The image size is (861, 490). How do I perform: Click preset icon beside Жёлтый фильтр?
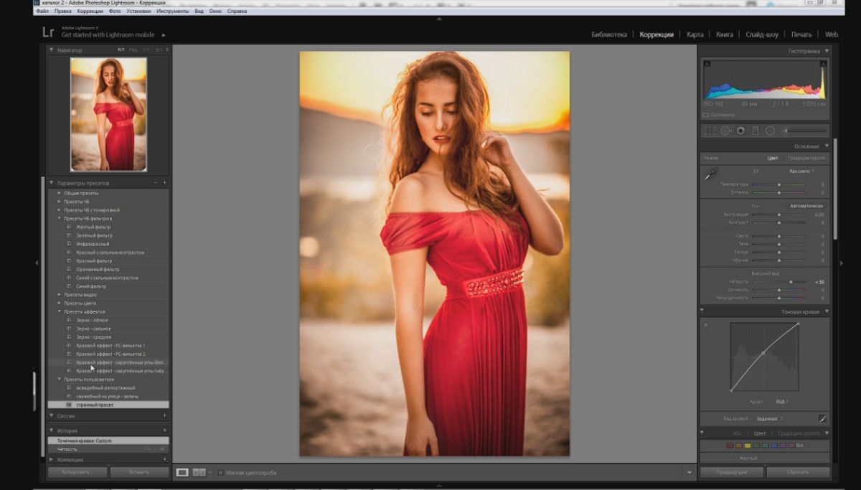69,227
